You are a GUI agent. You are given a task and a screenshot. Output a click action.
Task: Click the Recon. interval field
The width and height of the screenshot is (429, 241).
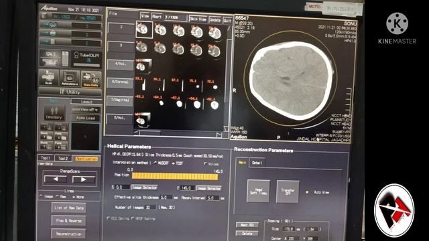coord(213,198)
